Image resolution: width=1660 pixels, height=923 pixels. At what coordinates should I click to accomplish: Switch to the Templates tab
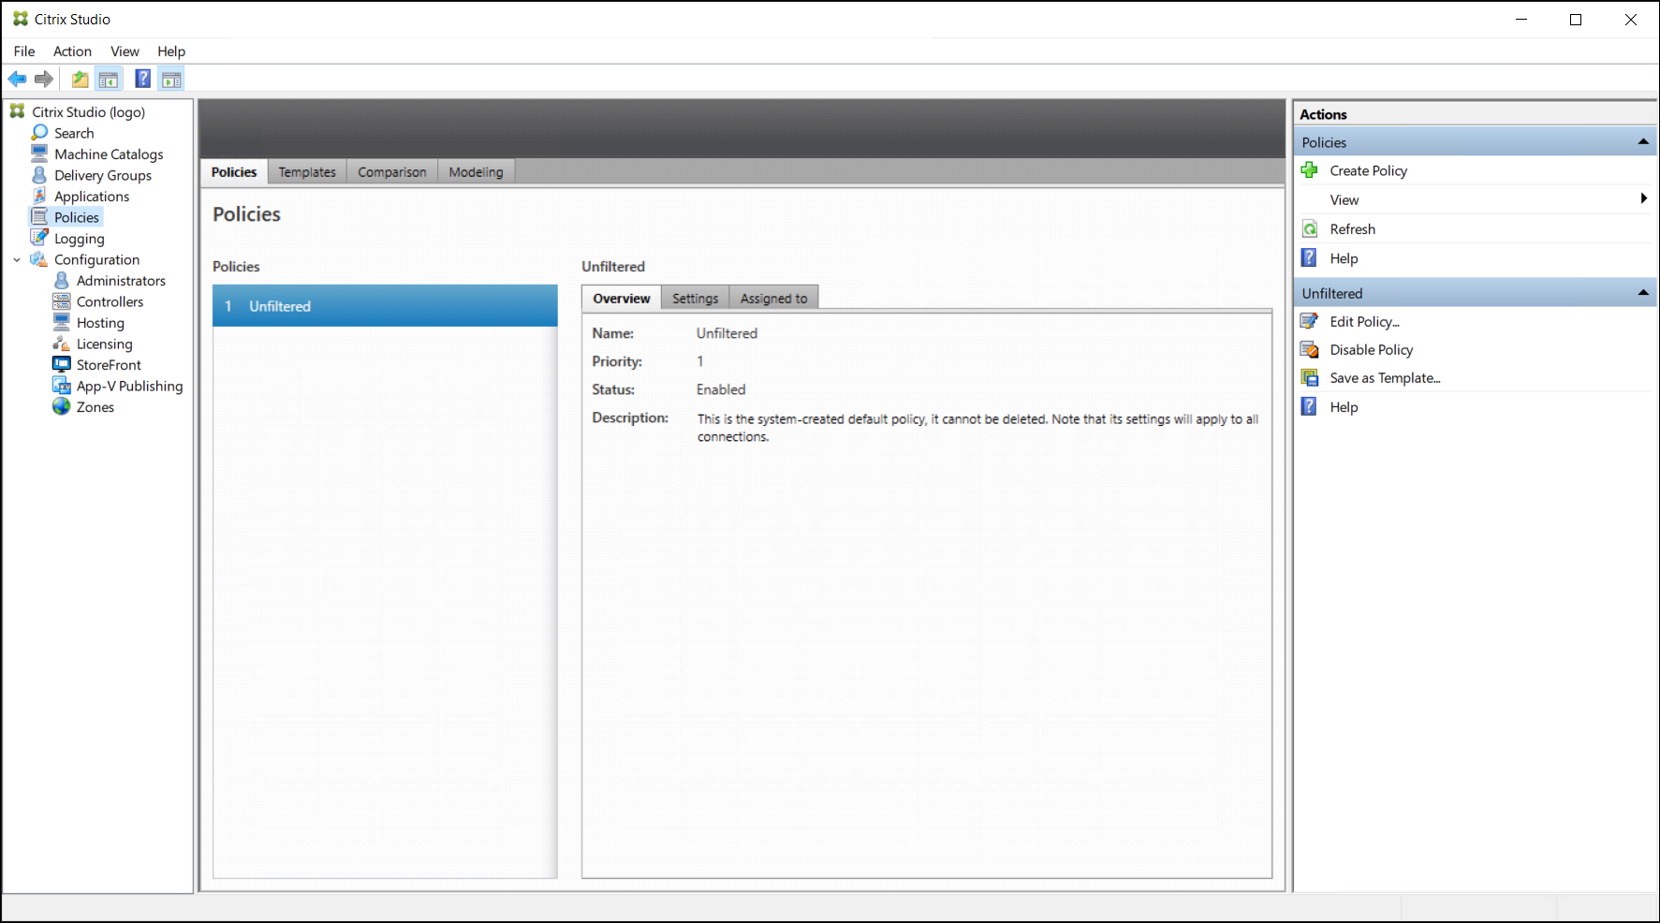[x=307, y=171]
